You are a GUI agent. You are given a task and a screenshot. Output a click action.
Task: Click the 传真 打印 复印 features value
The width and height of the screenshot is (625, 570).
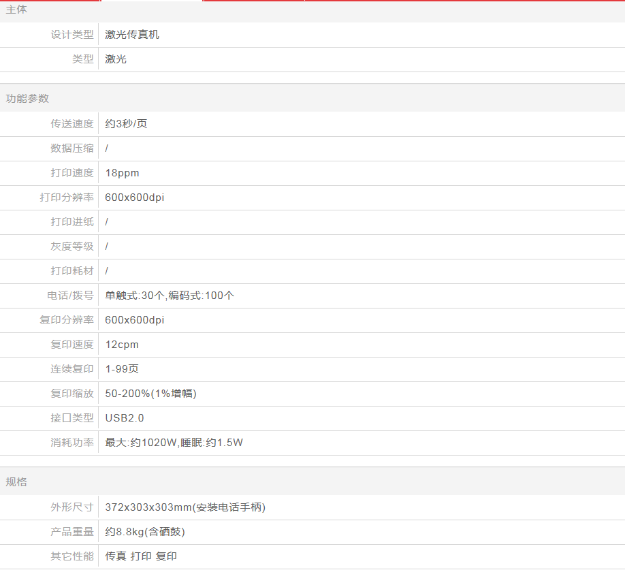click(x=141, y=556)
